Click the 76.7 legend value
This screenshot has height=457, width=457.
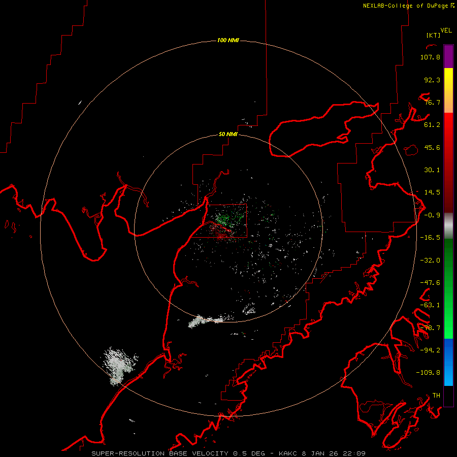432,102
